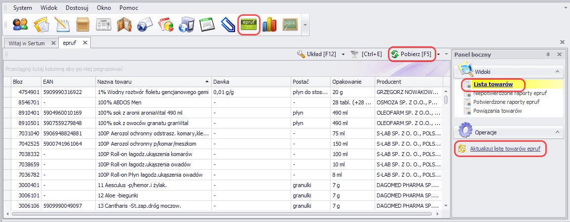Click the bar chart statistics icon
Viewport: 570px width, 222px height.
[x=269, y=25]
